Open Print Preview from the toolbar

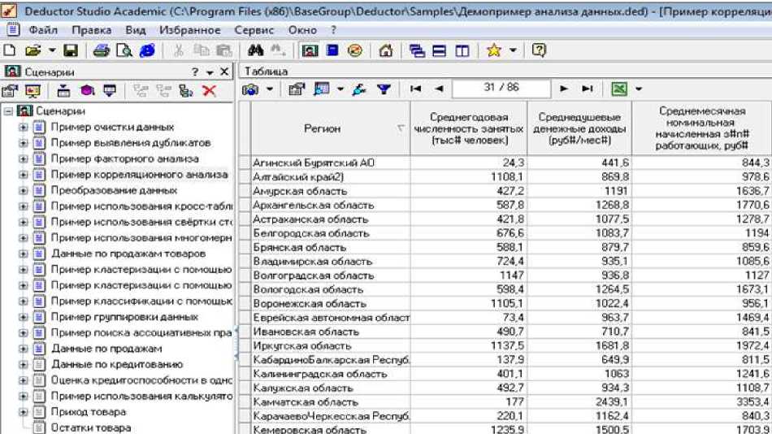124,50
